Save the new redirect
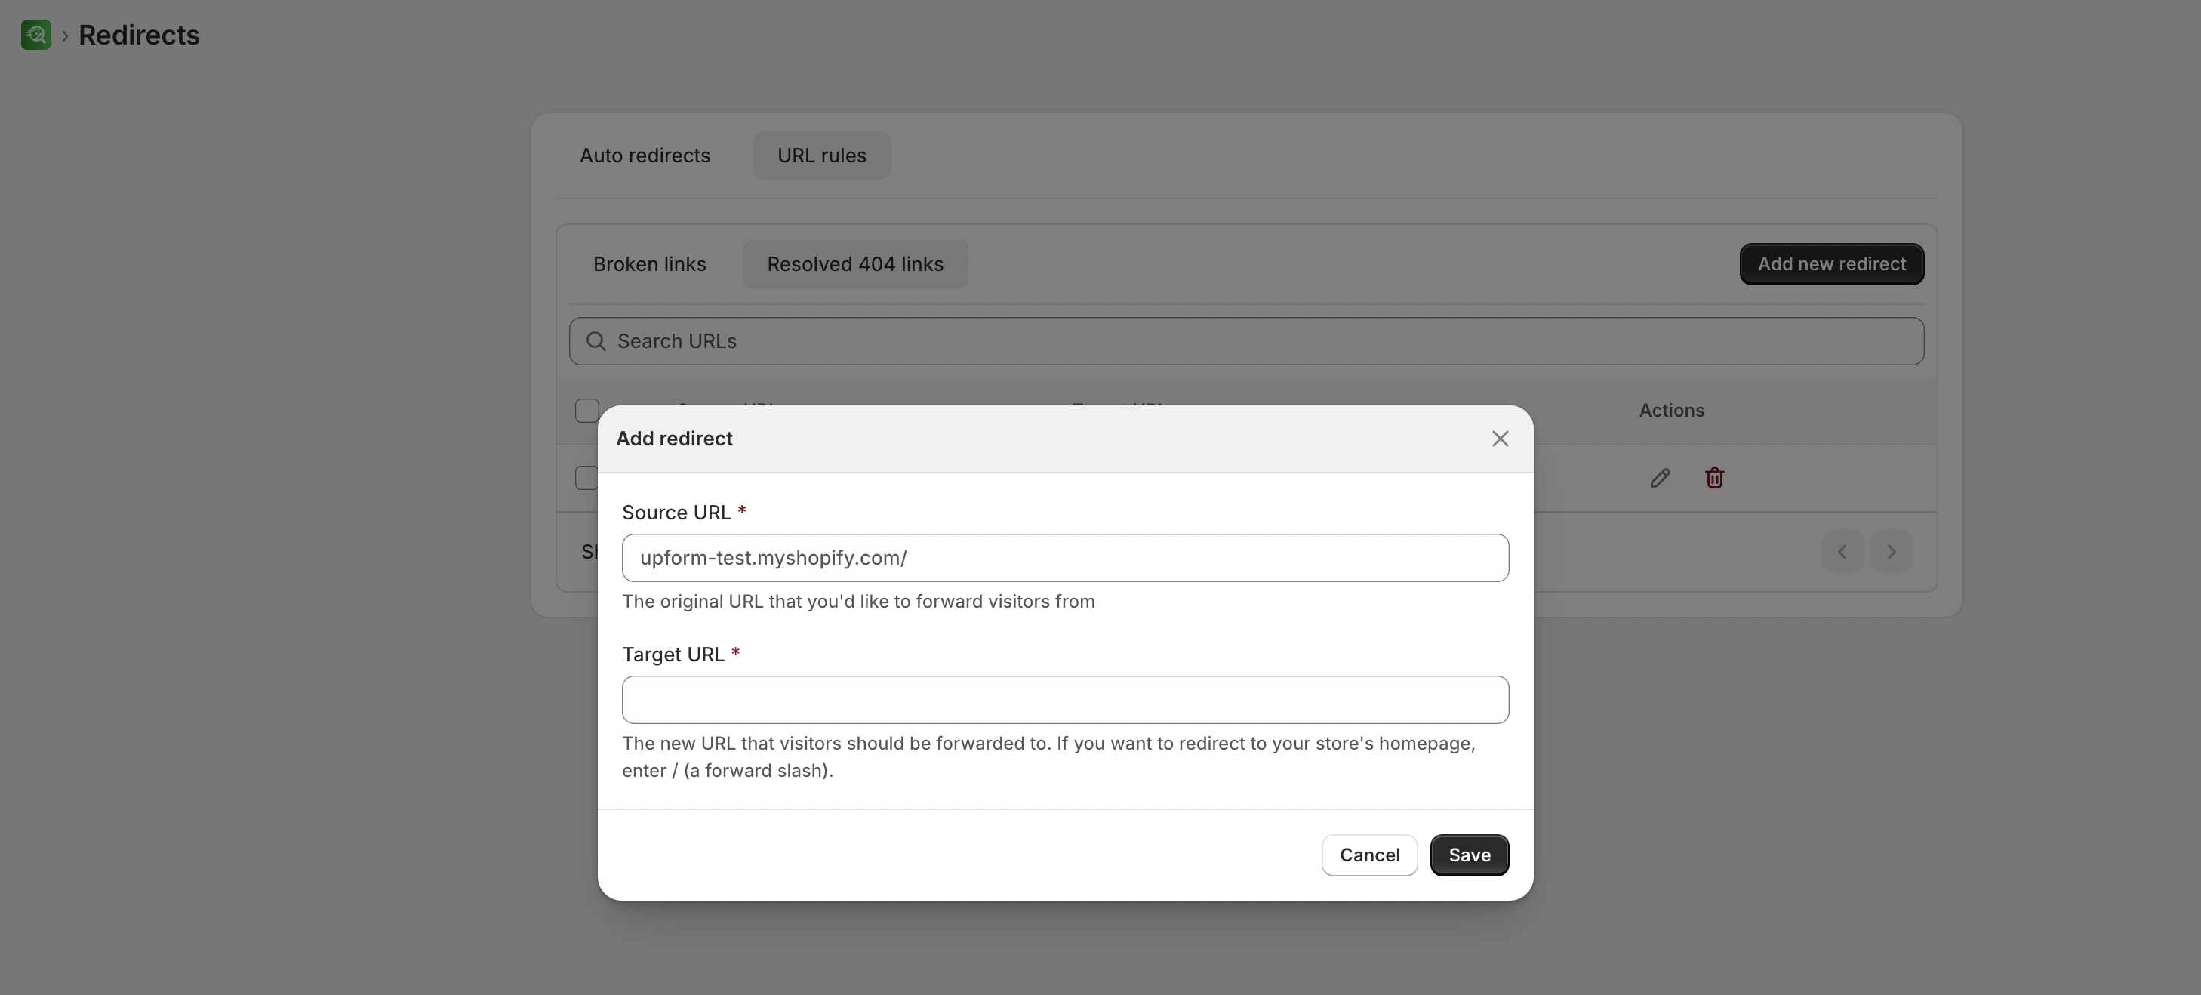 tap(1469, 855)
